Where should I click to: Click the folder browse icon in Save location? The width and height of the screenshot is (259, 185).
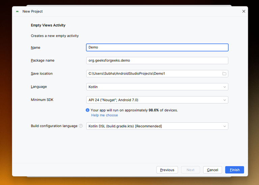(224, 73)
